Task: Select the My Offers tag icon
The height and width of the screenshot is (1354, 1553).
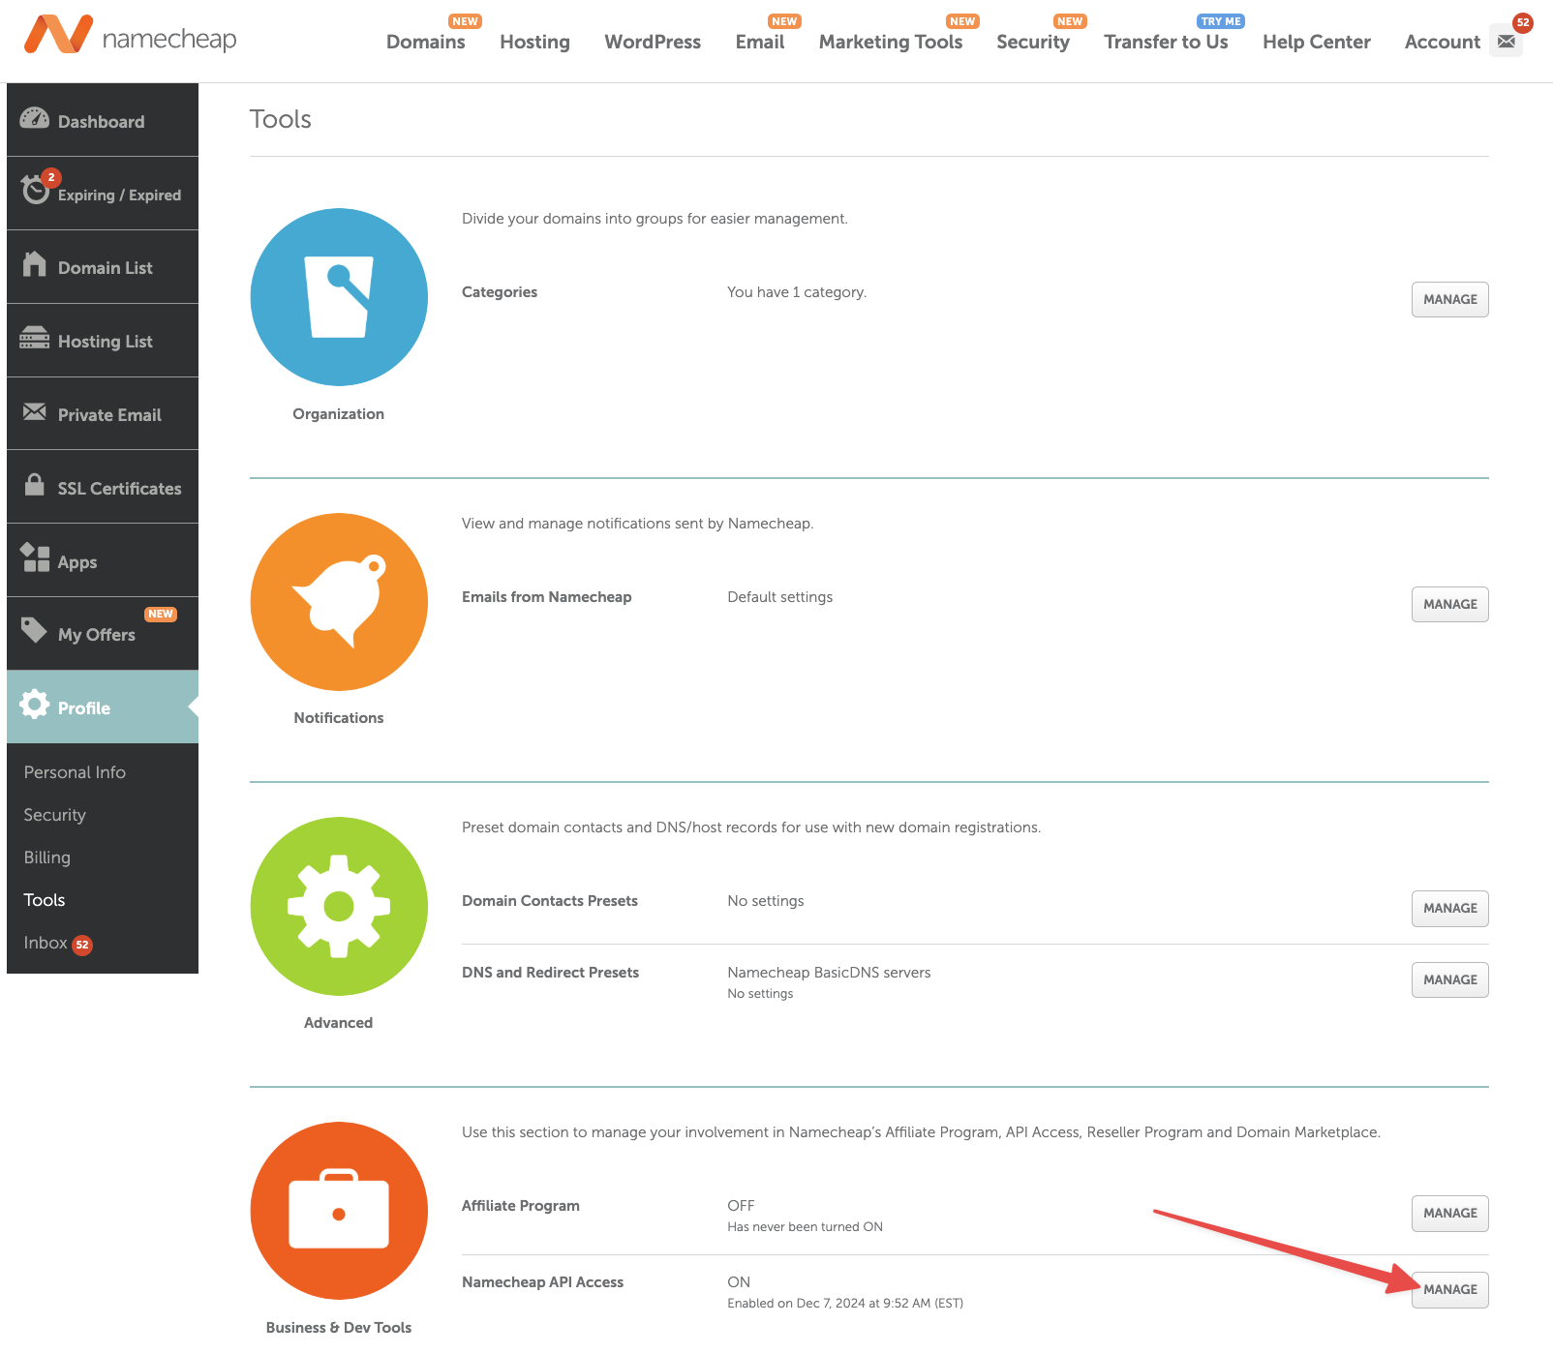Action: click(35, 633)
